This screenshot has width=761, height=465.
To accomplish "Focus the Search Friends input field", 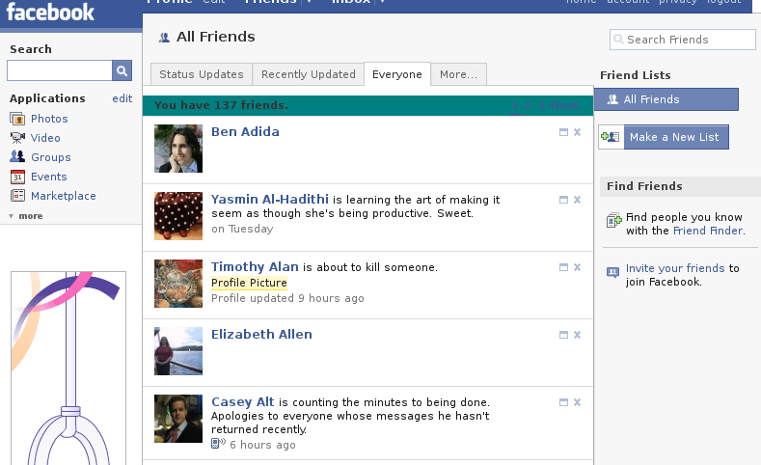I will [x=682, y=40].
